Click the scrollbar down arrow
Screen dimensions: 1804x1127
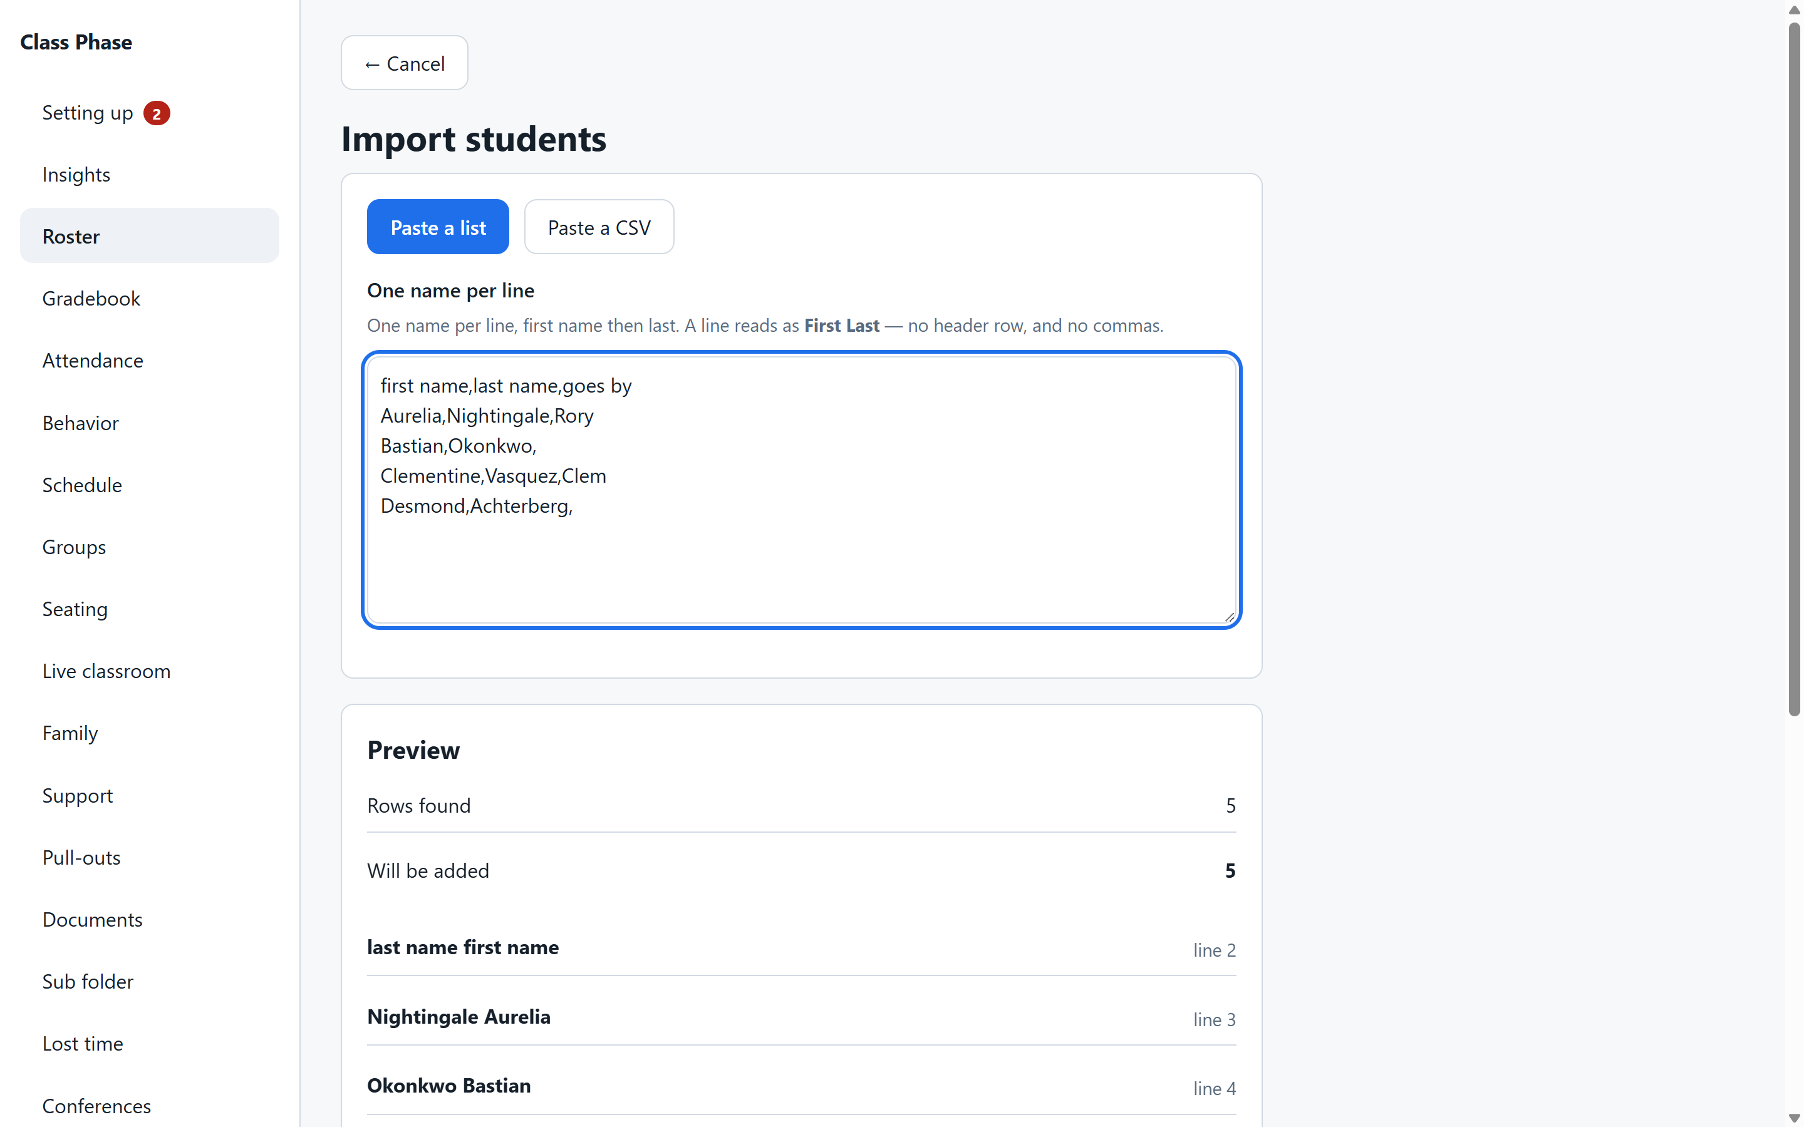[1793, 1118]
